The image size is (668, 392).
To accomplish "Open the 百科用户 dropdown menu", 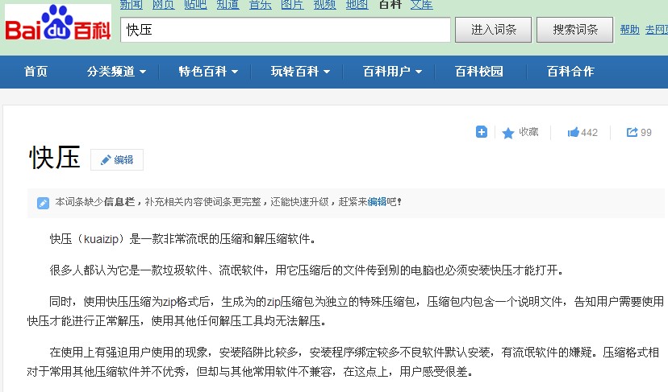I will coord(392,72).
